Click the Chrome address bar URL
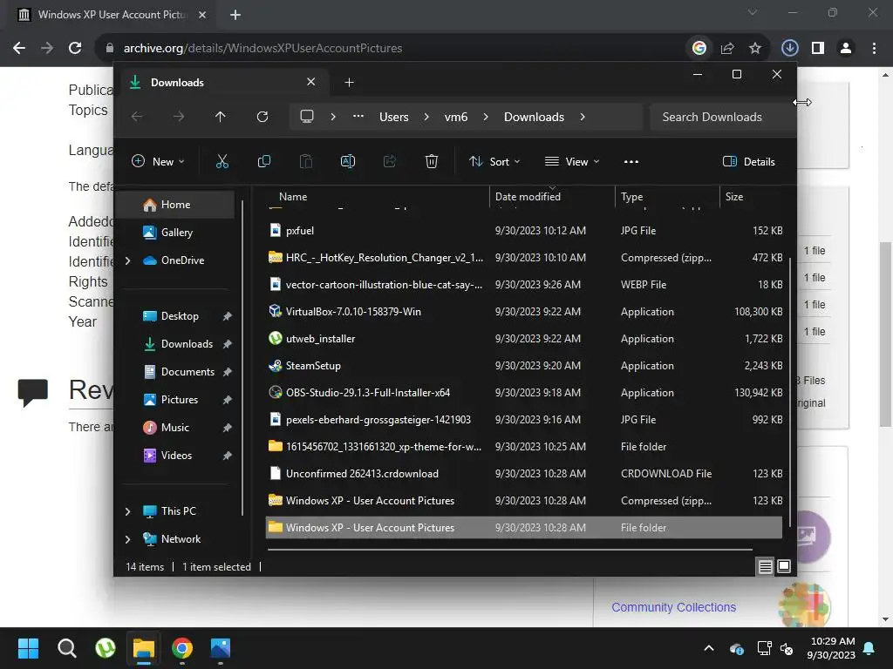The image size is (893, 669). click(x=262, y=49)
